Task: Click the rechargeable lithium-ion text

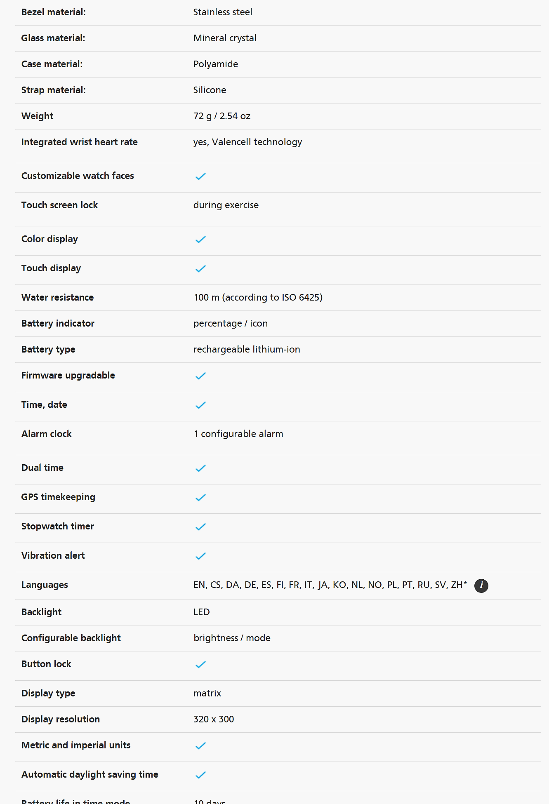Action: [x=247, y=349]
